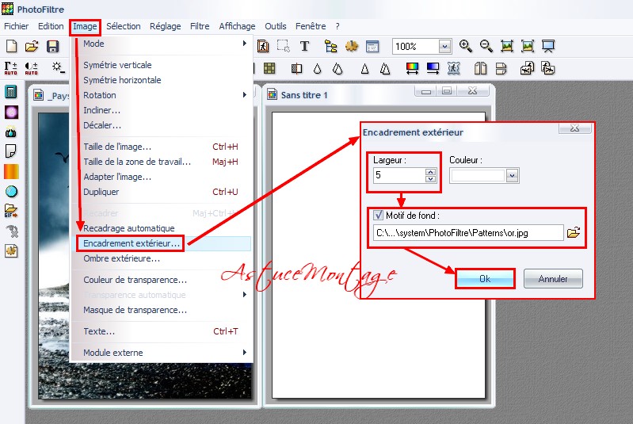Screen dimensions: 633x424
Task: Close the Encadrement extérieur dialog
Action: click(574, 128)
